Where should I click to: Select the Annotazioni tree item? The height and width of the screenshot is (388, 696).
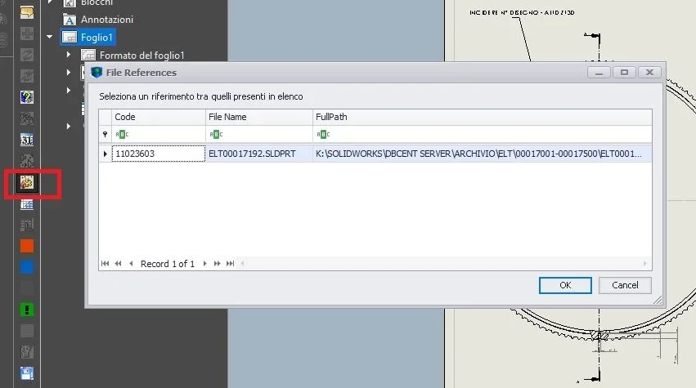(x=107, y=20)
